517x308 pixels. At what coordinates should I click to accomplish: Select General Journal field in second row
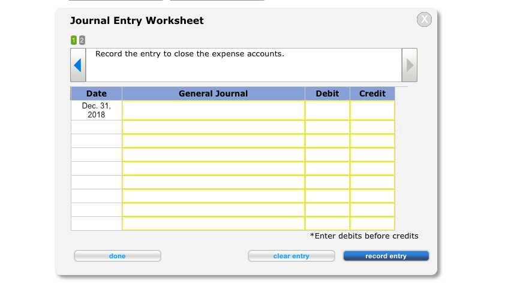214,127
